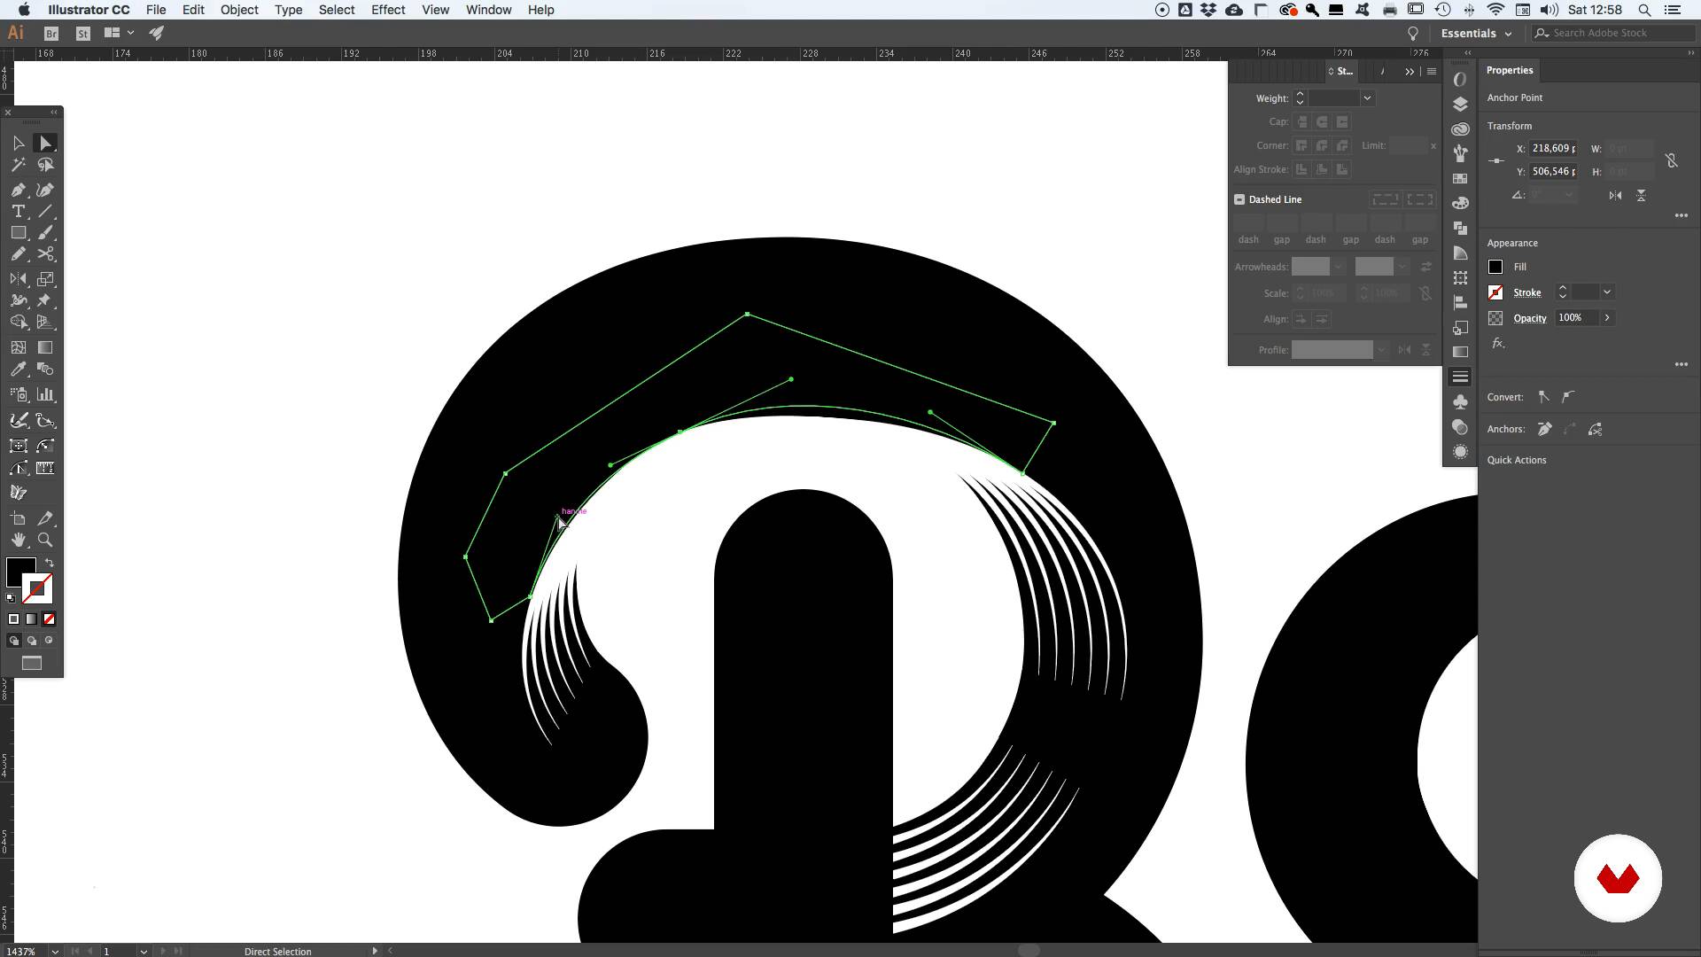This screenshot has width=1701, height=957.
Task: Enable Draw Normal mode
Action: point(13,640)
